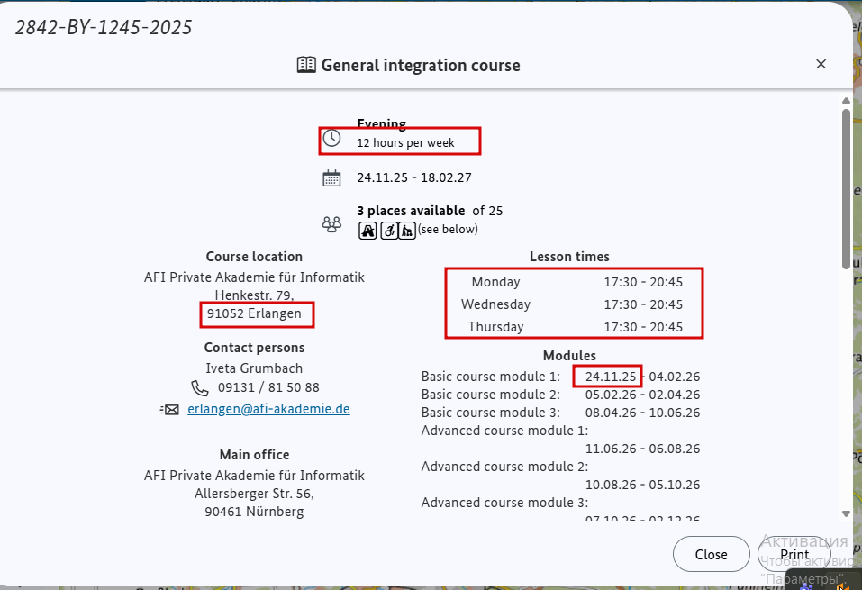This screenshot has height=590, width=862.
Task: Click the Advanced course module 1 label
Action: [x=504, y=431]
